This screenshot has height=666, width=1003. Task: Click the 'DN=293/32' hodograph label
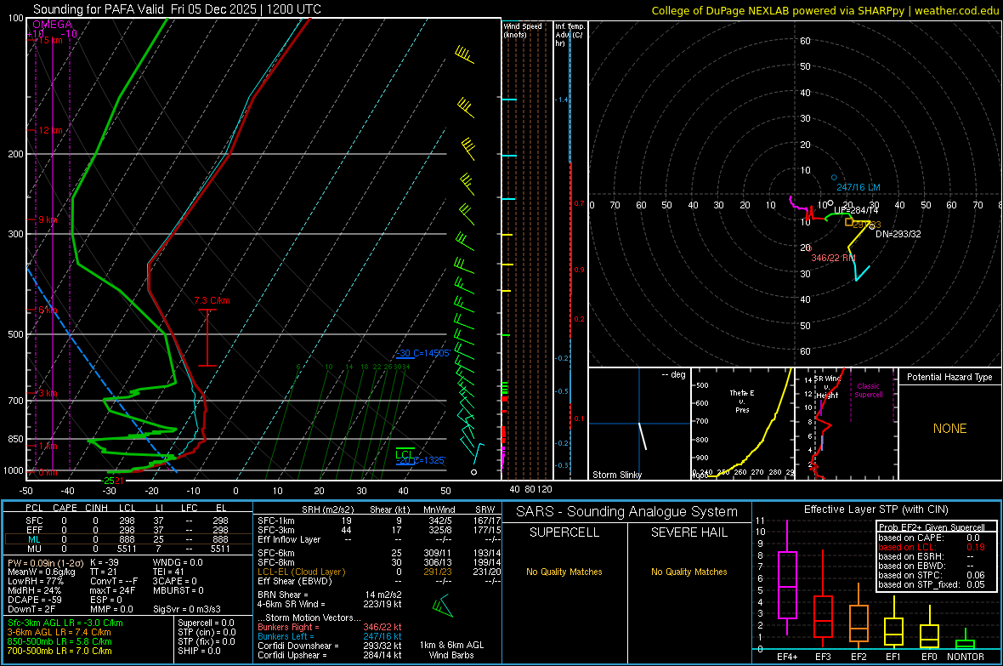tap(898, 234)
